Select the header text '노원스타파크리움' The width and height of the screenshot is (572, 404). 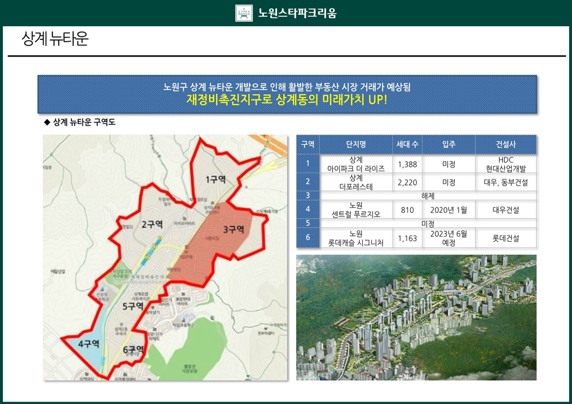[x=297, y=13]
